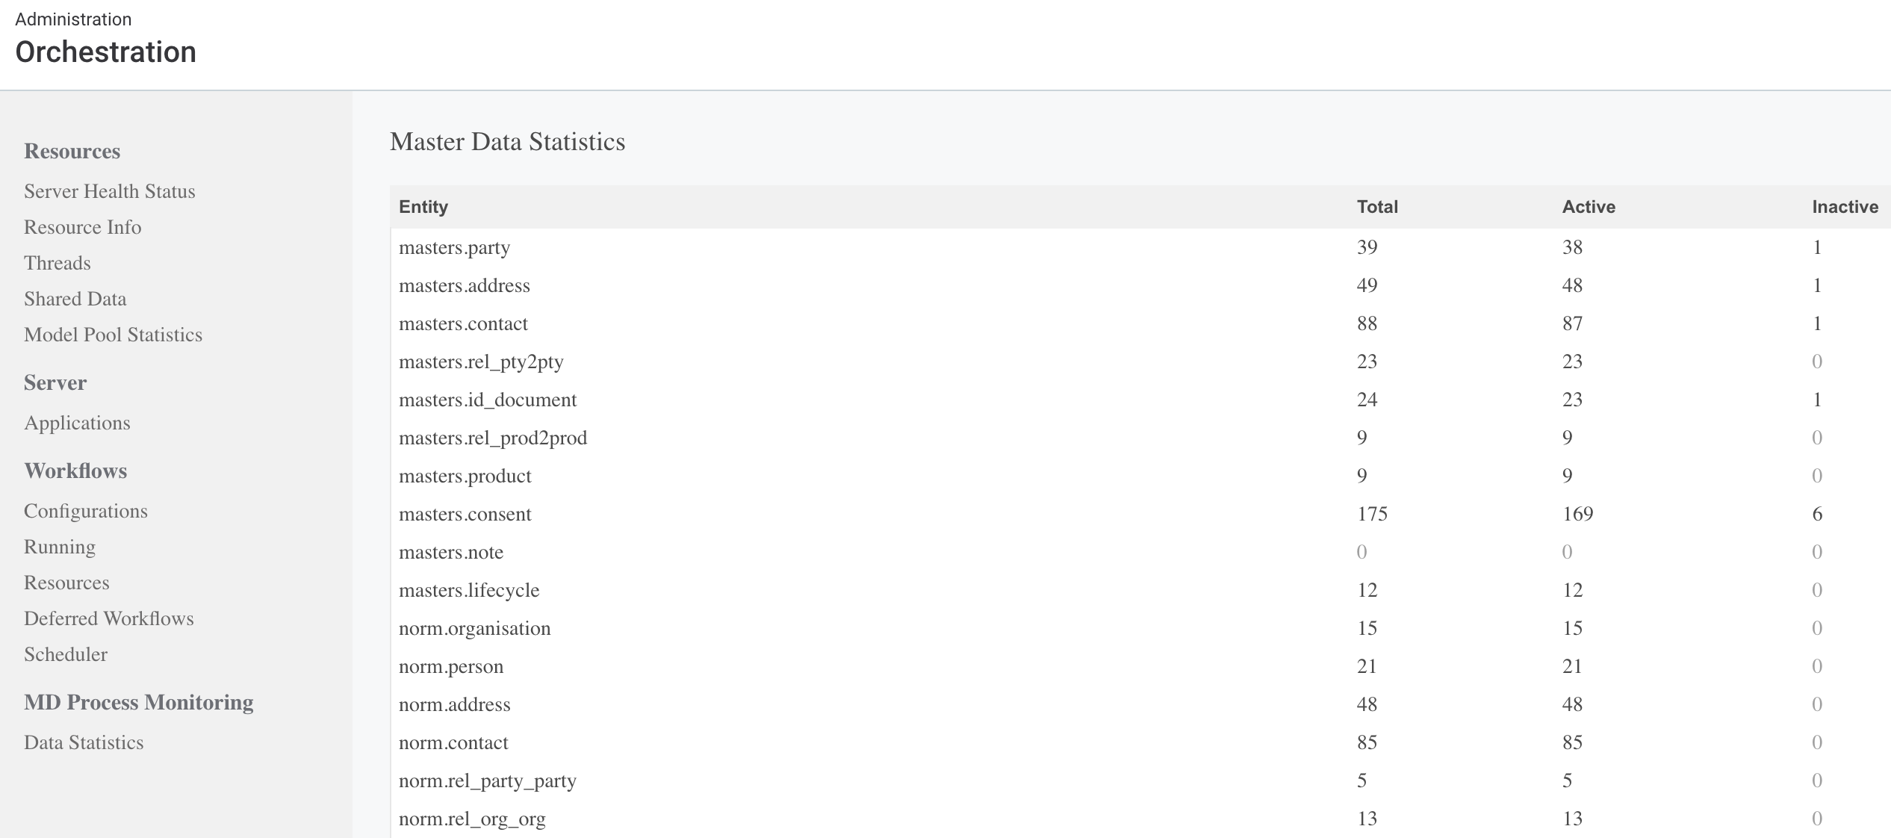The width and height of the screenshot is (1891, 838).
Task: Open the Applications page under Server
Action: click(x=77, y=423)
